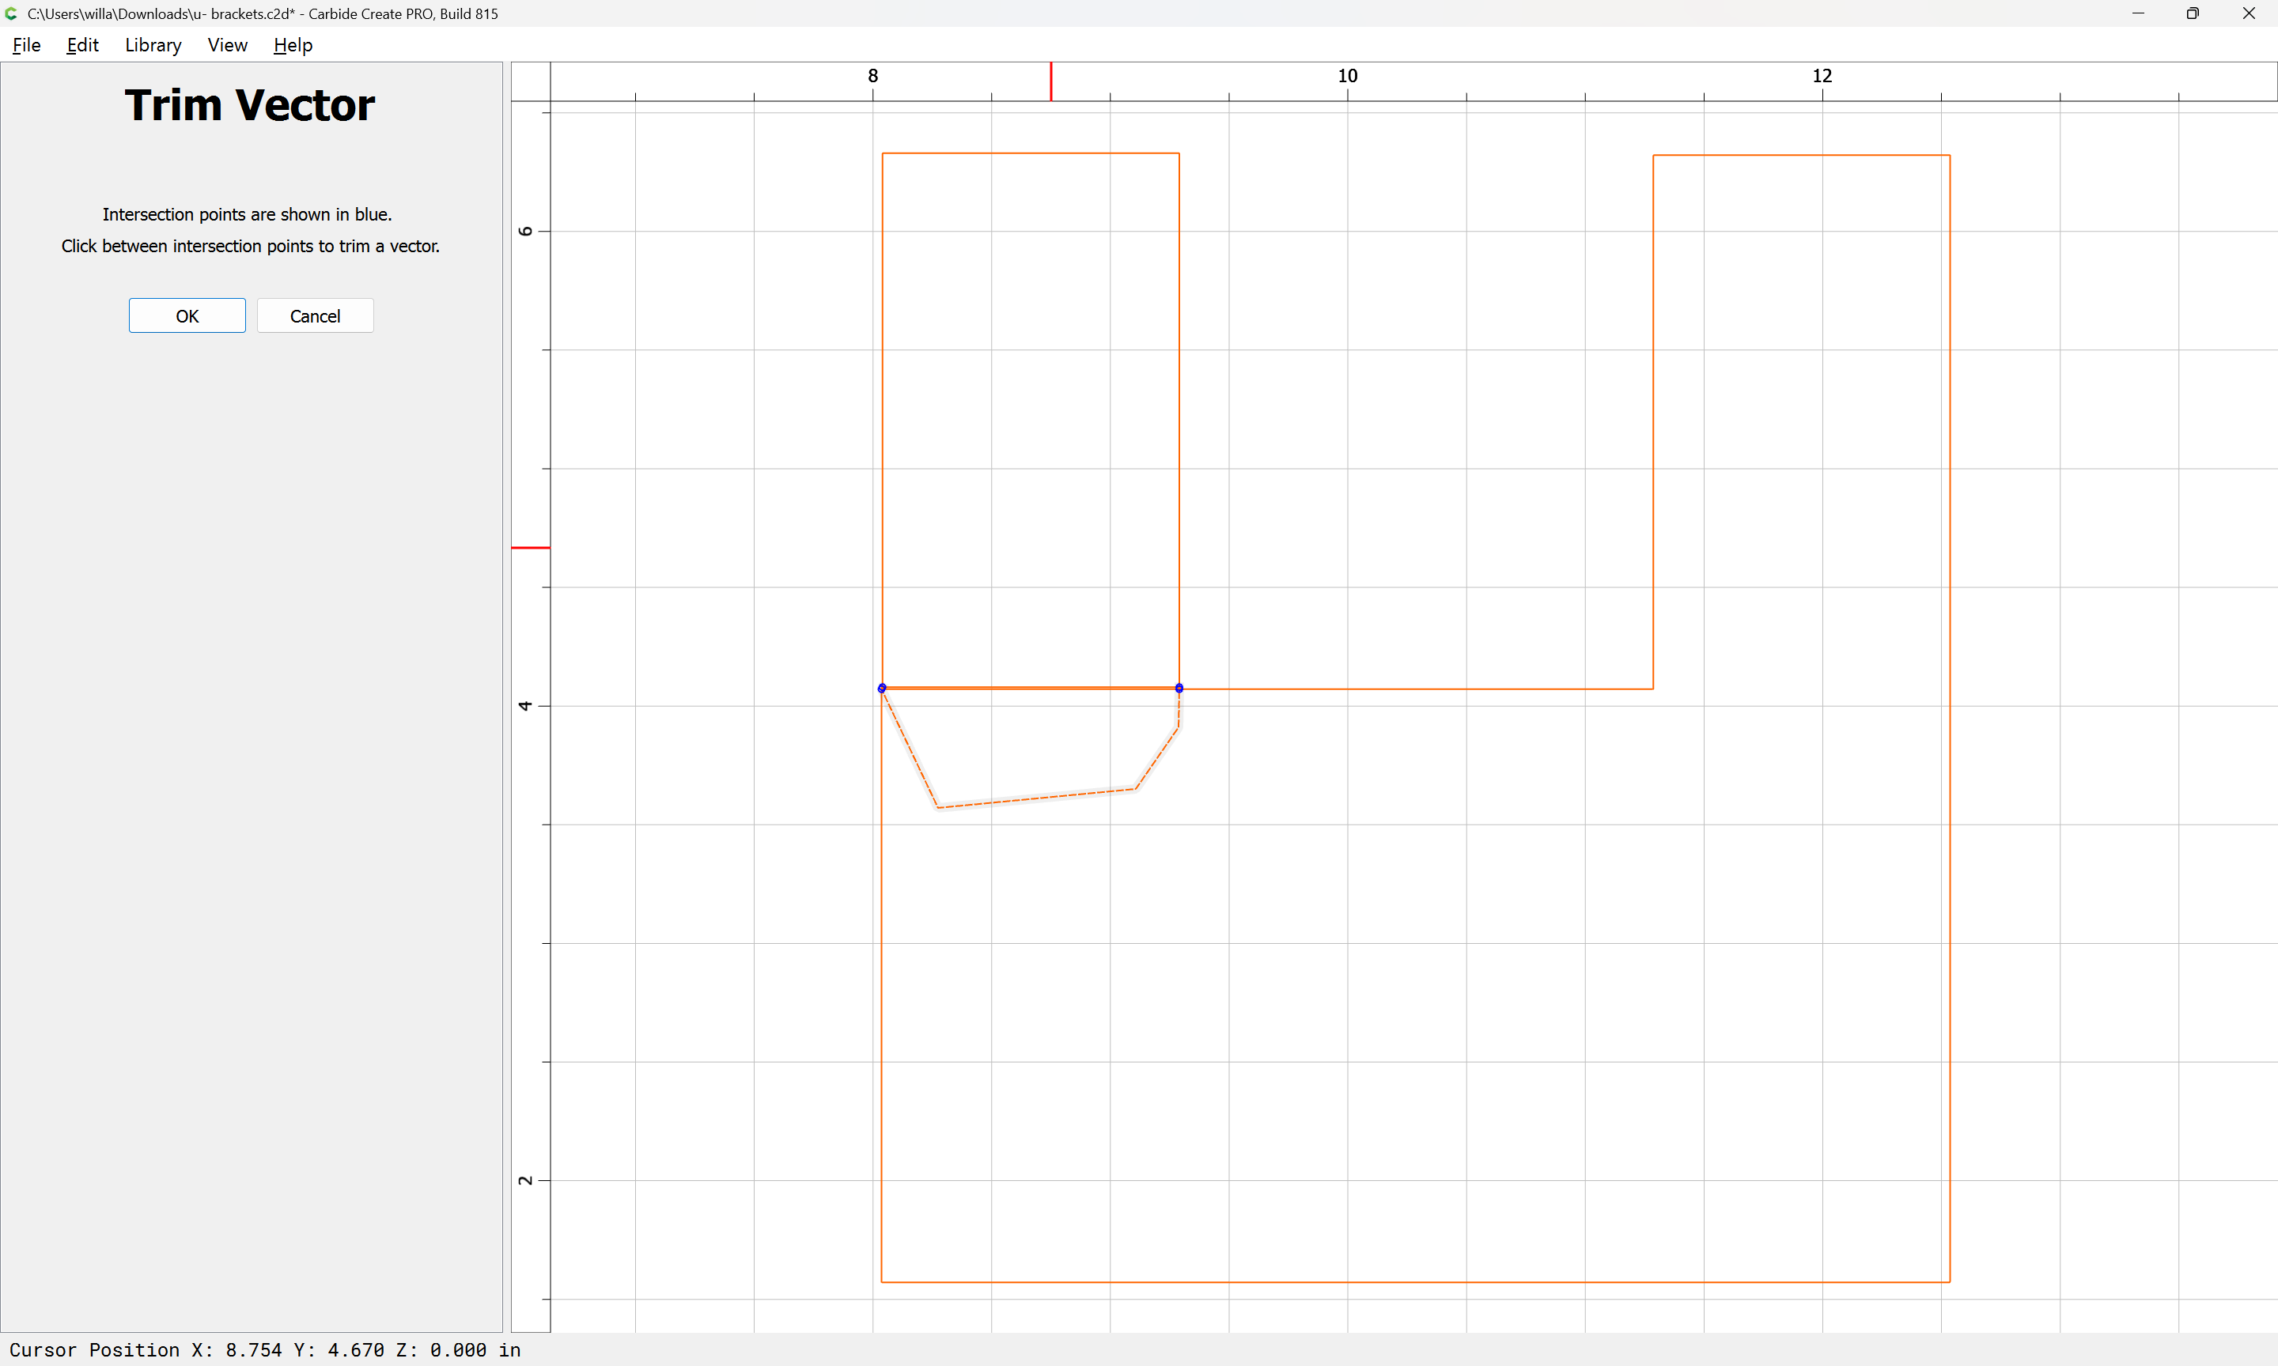Click the vertical ruler label 2
This screenshot has height=1366, width=2278.
tap(526, 1180)
